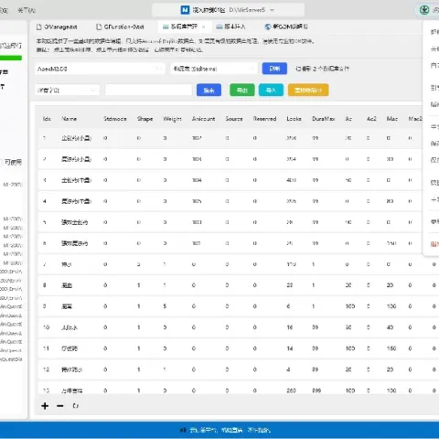Click Looks value 16 in row 10
Screen dimensions: 439x439
coord(290,327)
